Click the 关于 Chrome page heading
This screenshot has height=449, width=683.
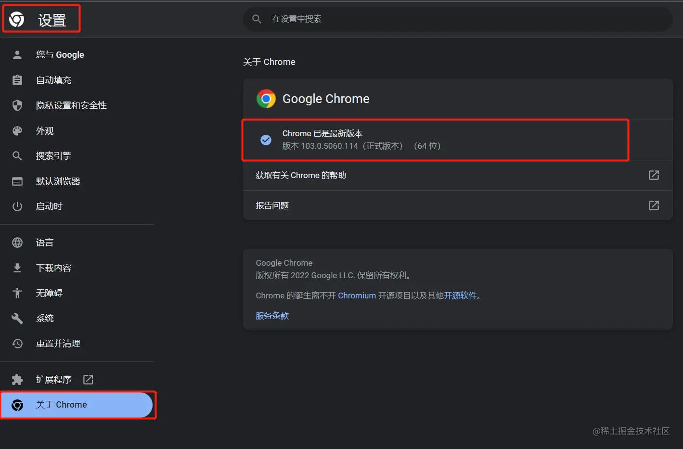coord(269,62)
